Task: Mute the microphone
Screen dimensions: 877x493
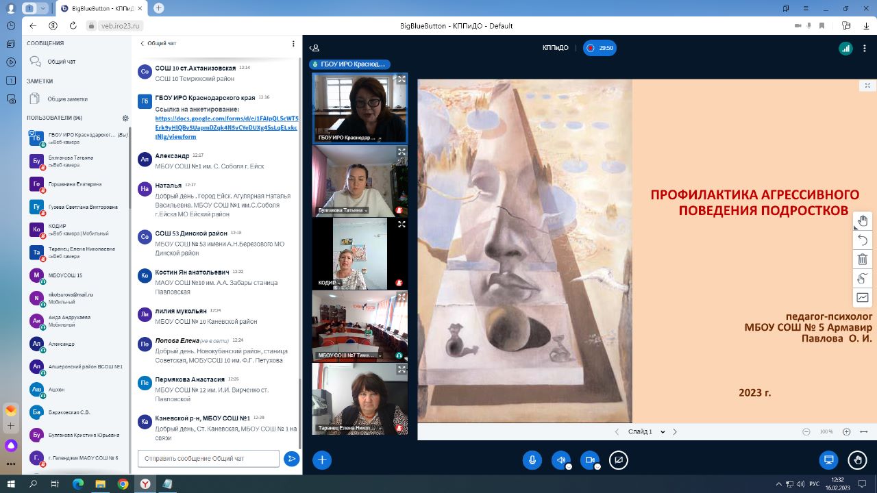Action: tap(532, 460)
